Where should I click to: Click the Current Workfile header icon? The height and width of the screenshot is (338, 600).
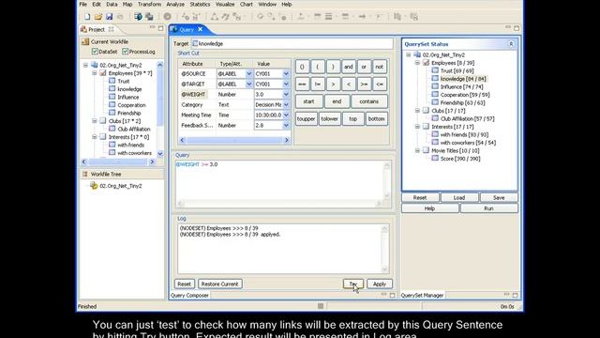pos(85,41)
